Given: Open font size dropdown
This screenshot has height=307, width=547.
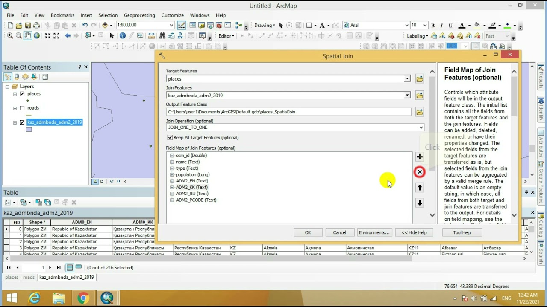Looking at the screenshot, I should pyautogui.click(x=425, y=25).
